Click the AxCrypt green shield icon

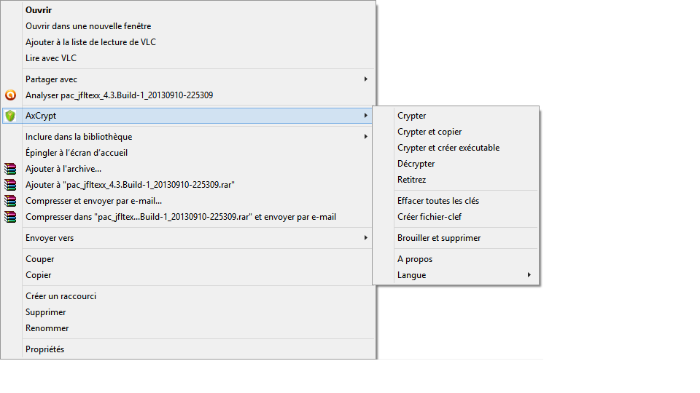[x=10, y=116]
